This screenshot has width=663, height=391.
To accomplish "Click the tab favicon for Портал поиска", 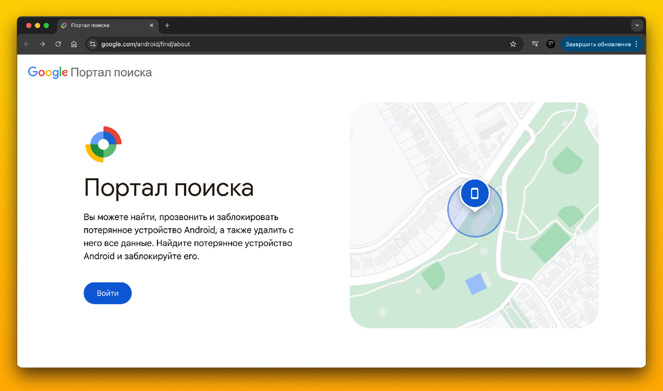I will pos(64,25).
